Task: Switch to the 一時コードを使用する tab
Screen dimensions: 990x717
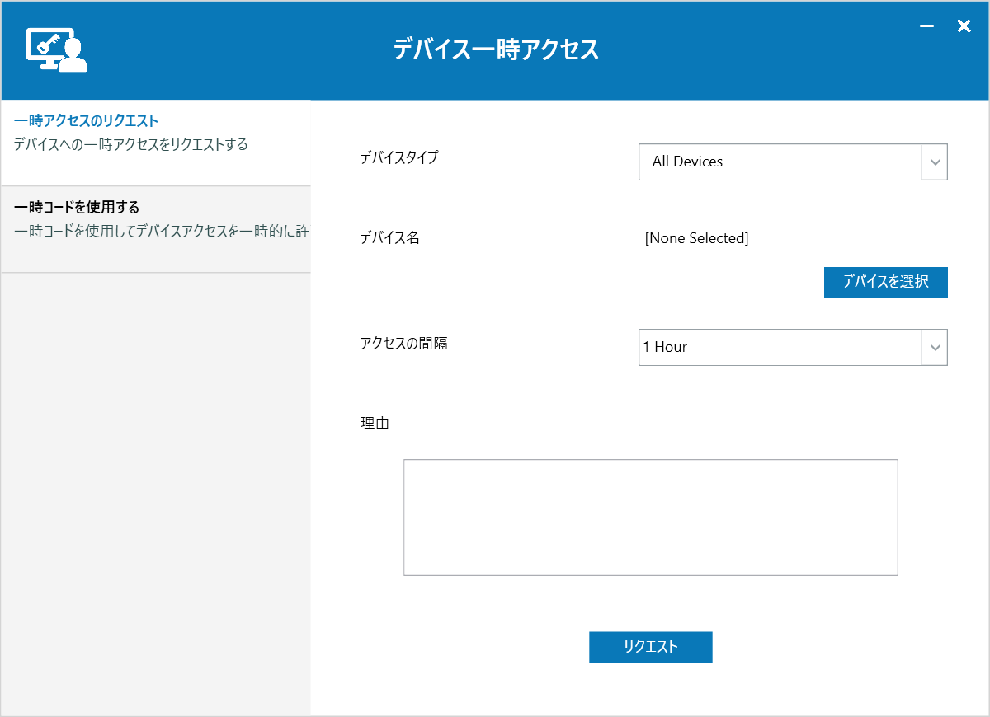Action: tap(77, 207)
